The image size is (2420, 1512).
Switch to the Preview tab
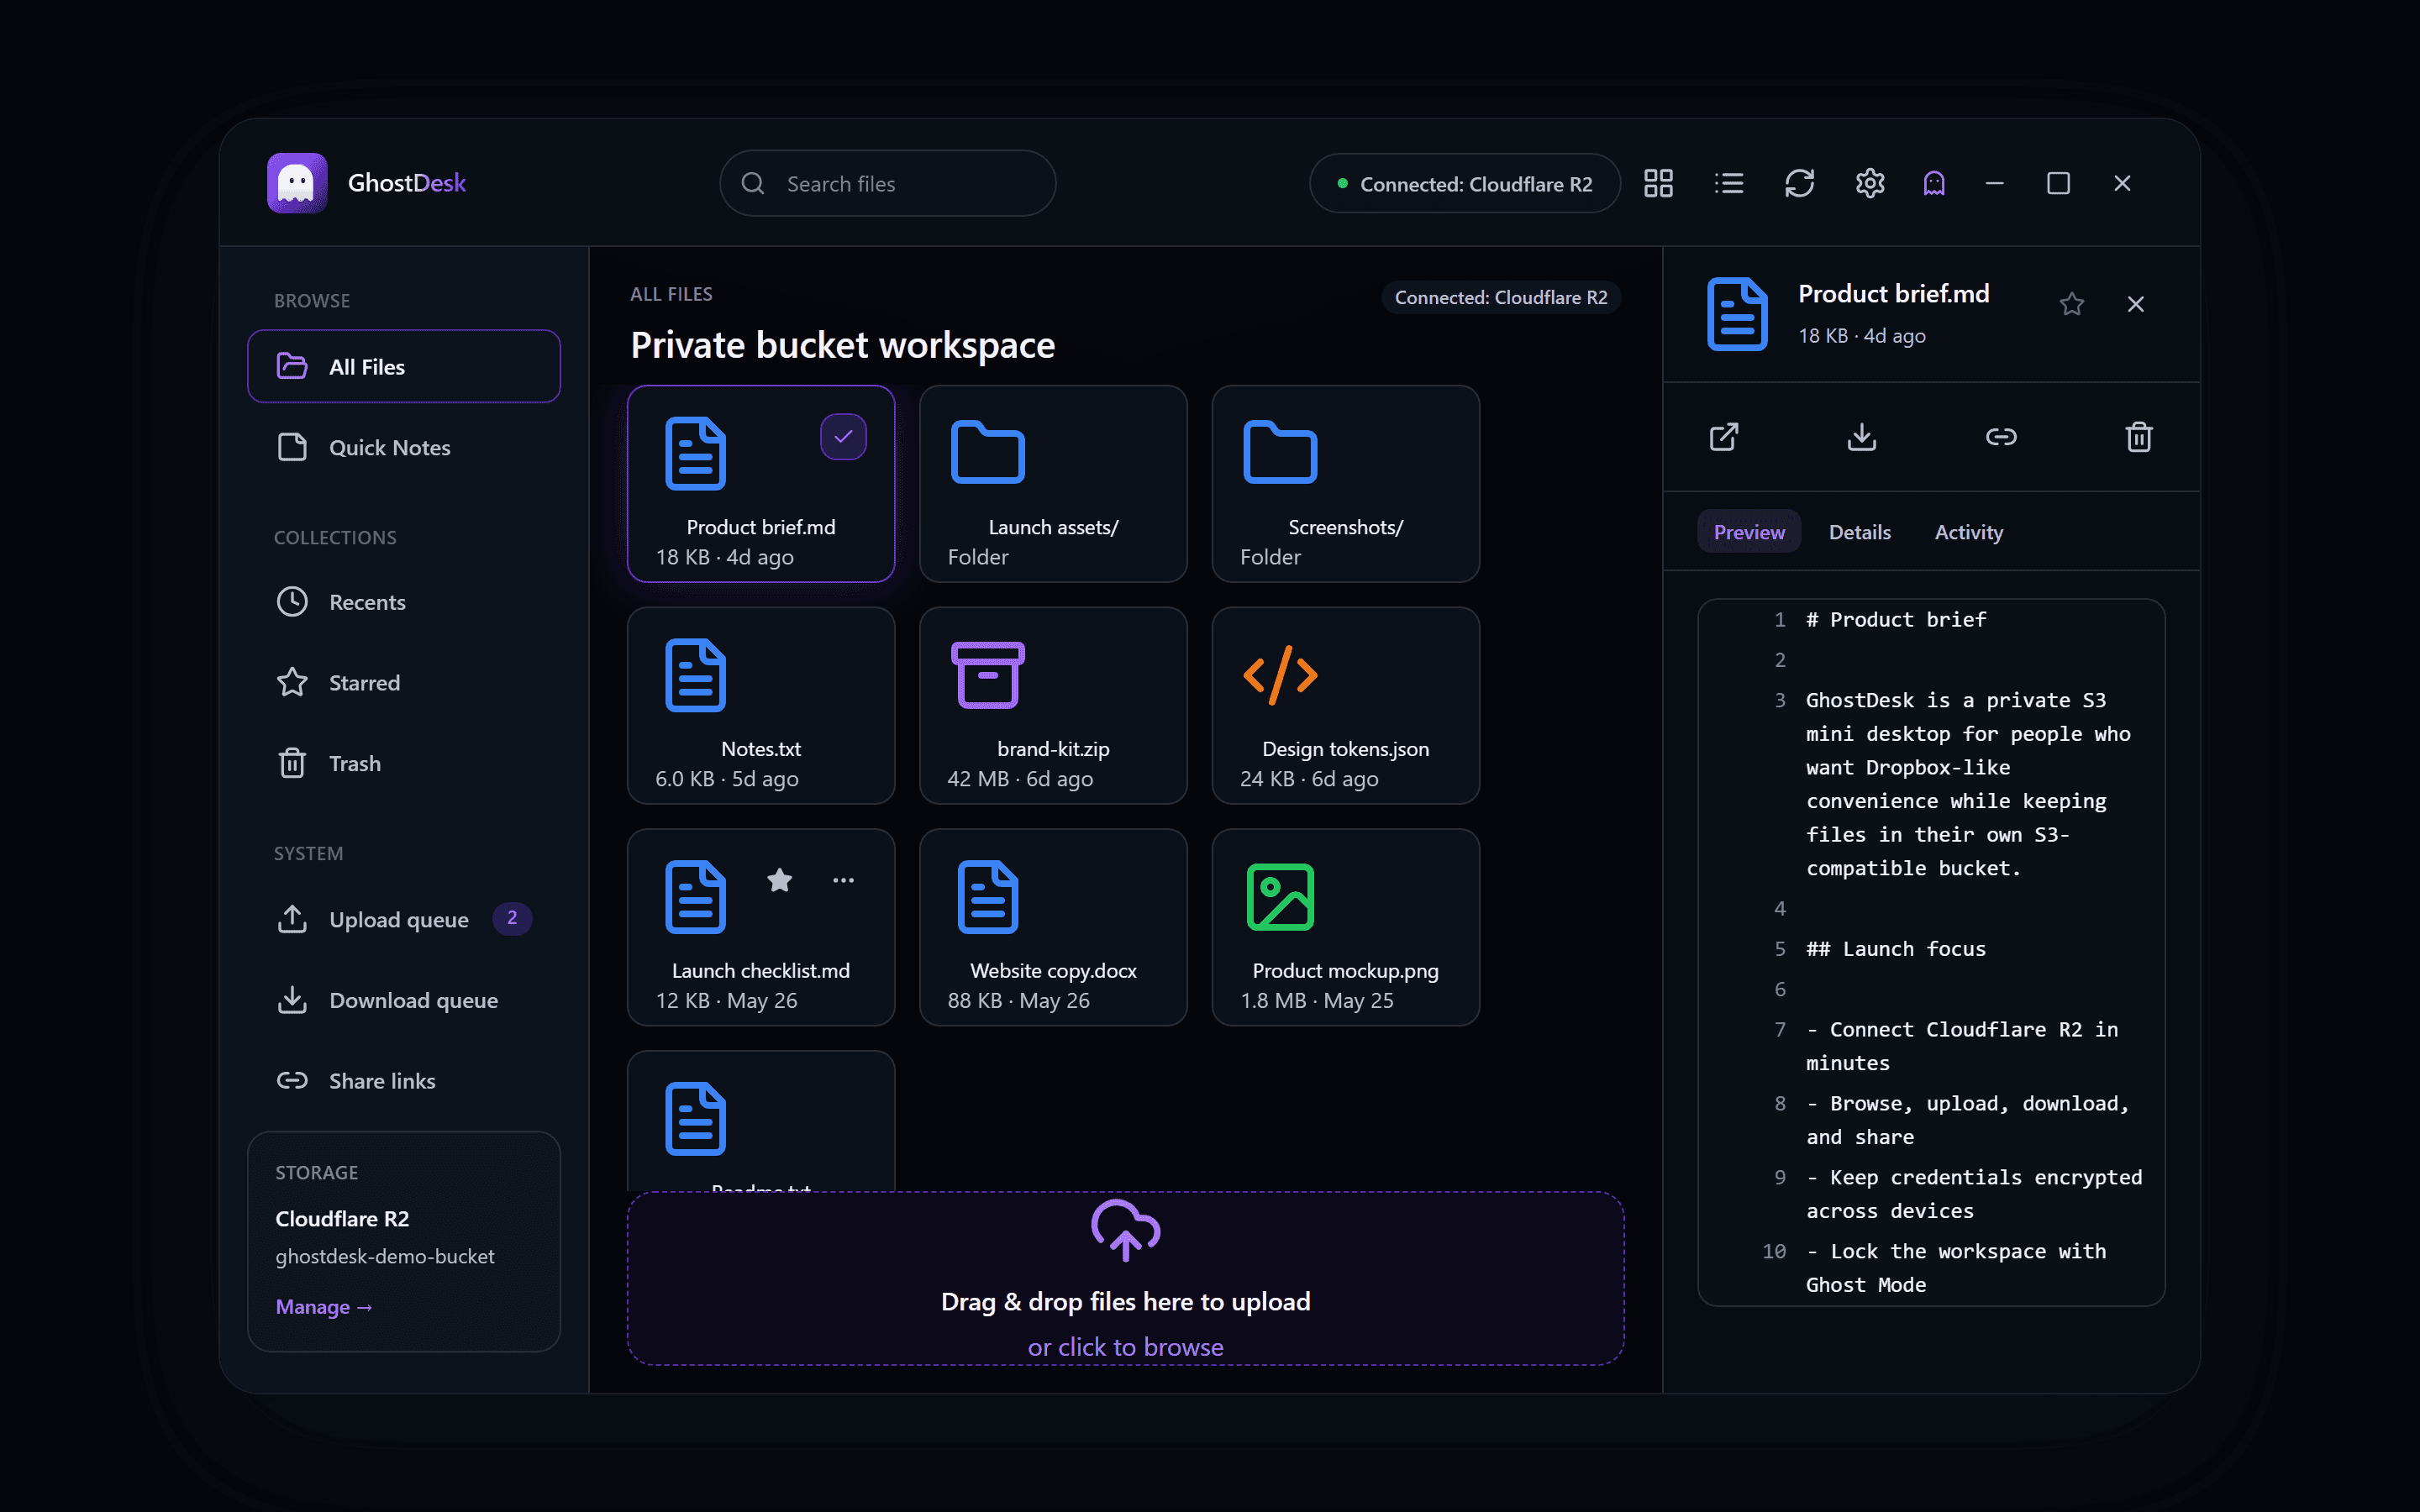coord(1749,532)
